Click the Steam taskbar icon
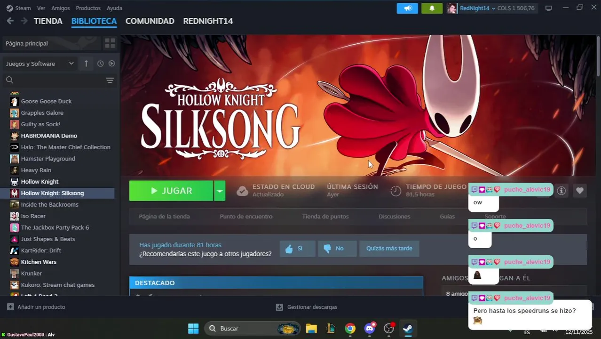 point(408,329)
